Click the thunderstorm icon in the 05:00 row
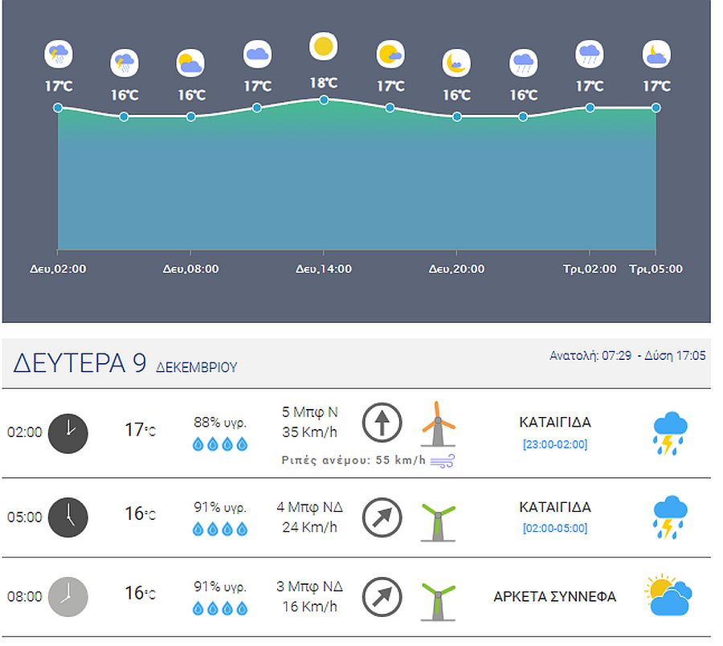 click(x=669, y=517)
